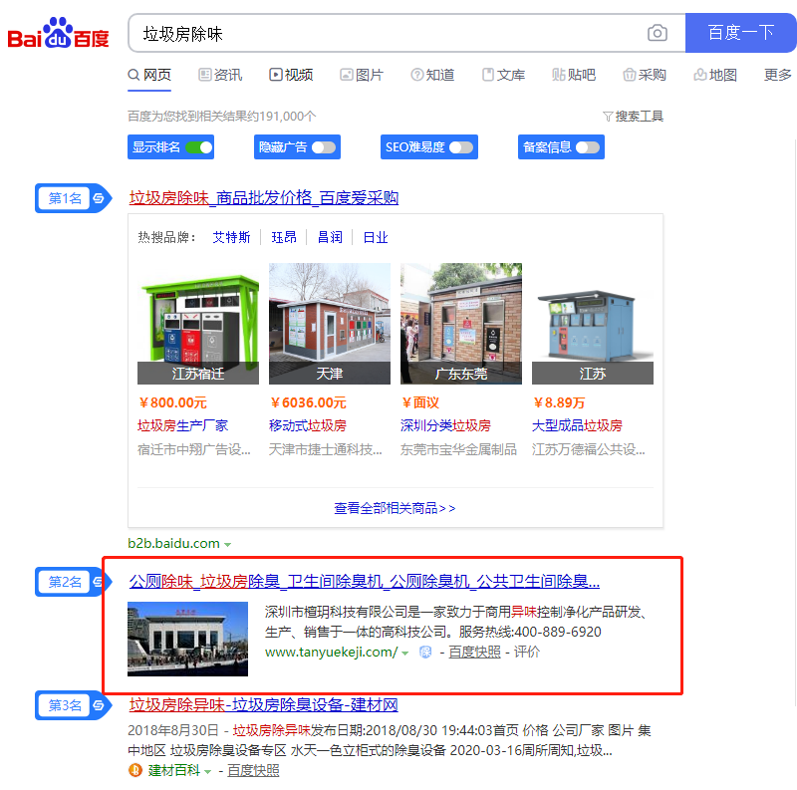Open product link 垃圾房生产厂家
The image size is (797, 790).
click(183, 425)
